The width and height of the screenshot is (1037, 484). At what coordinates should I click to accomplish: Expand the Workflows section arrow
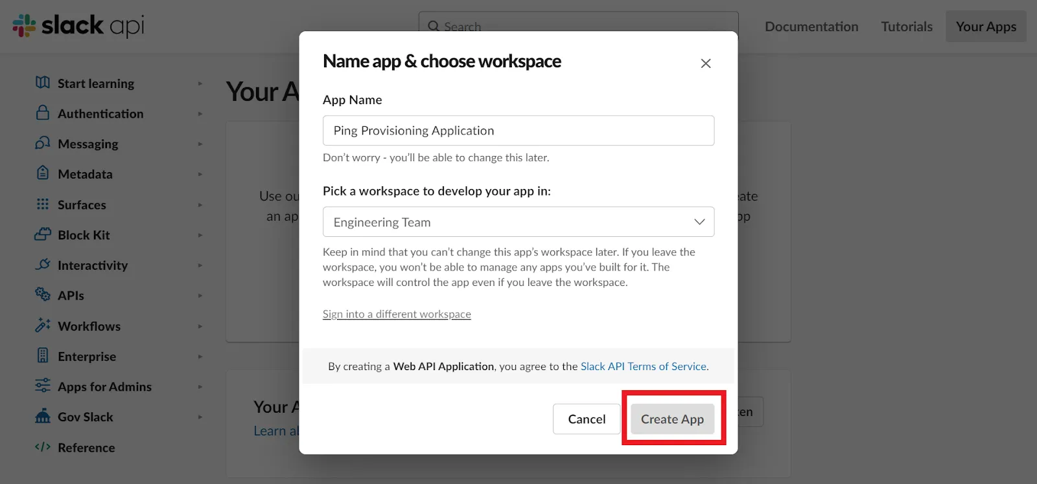pyautogui.click(x=200, y=326)
